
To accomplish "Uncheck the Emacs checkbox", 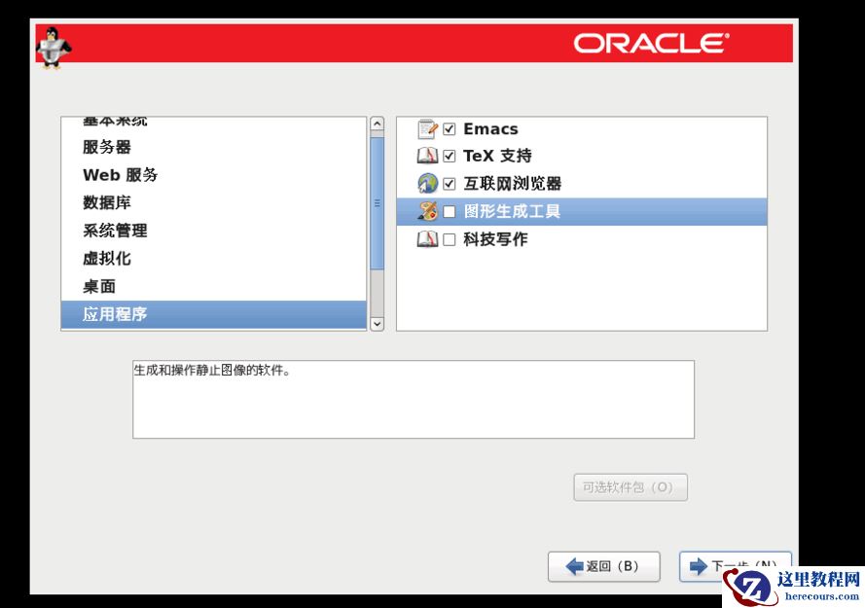I will (x=450, y=129).
